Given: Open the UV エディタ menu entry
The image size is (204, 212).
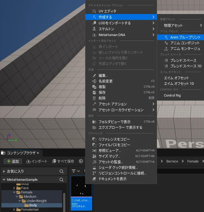Looking at the screenshot, I should pyautogui.click(x=121, y=11).
